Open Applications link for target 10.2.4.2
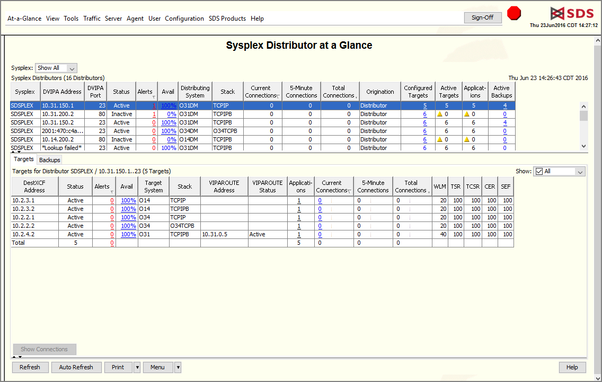The height and width of the screenshot is (382, 602). (299, 234)
